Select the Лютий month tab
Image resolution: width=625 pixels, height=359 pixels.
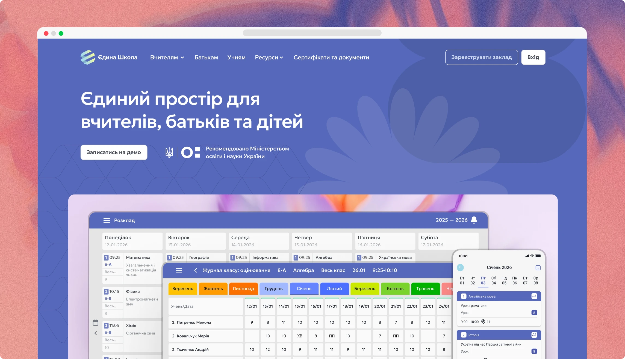(334, 289)
